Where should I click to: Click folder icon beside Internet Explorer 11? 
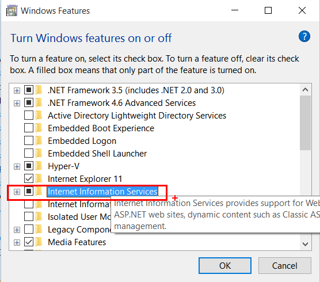click(39, 179)
